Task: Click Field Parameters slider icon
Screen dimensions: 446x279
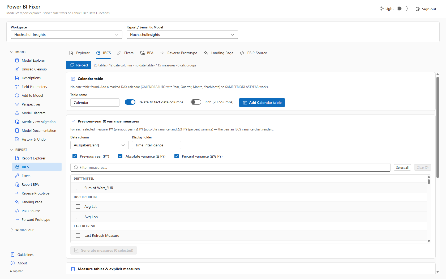Action: click(17, 87)
